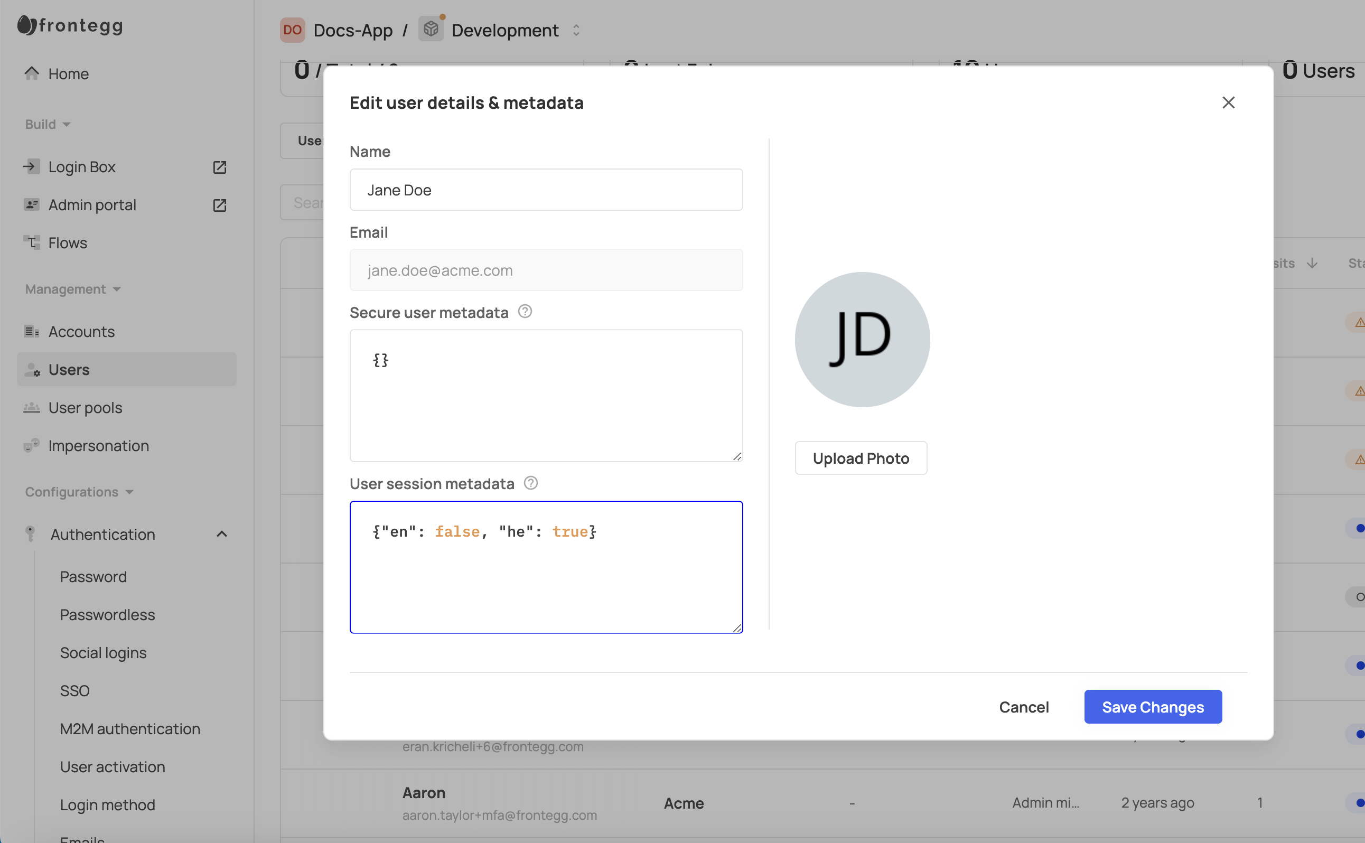Open the environment switcher dropdown

576,30
